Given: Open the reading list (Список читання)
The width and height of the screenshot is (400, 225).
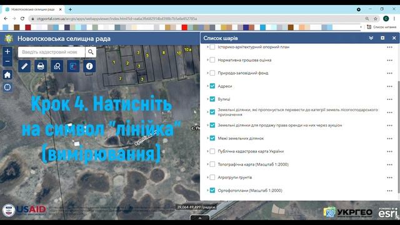Looking at the screenshot, I should [x=382, y=27].
